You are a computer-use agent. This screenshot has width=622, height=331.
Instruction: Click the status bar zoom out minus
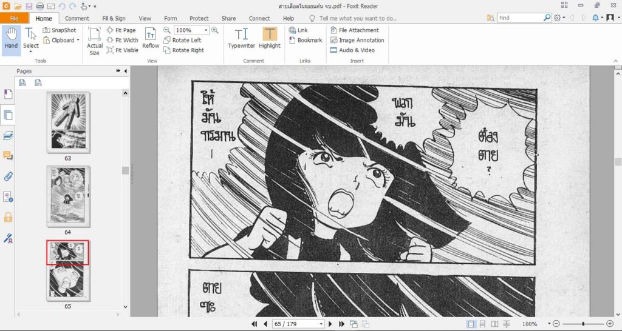[x=556, y=324]
